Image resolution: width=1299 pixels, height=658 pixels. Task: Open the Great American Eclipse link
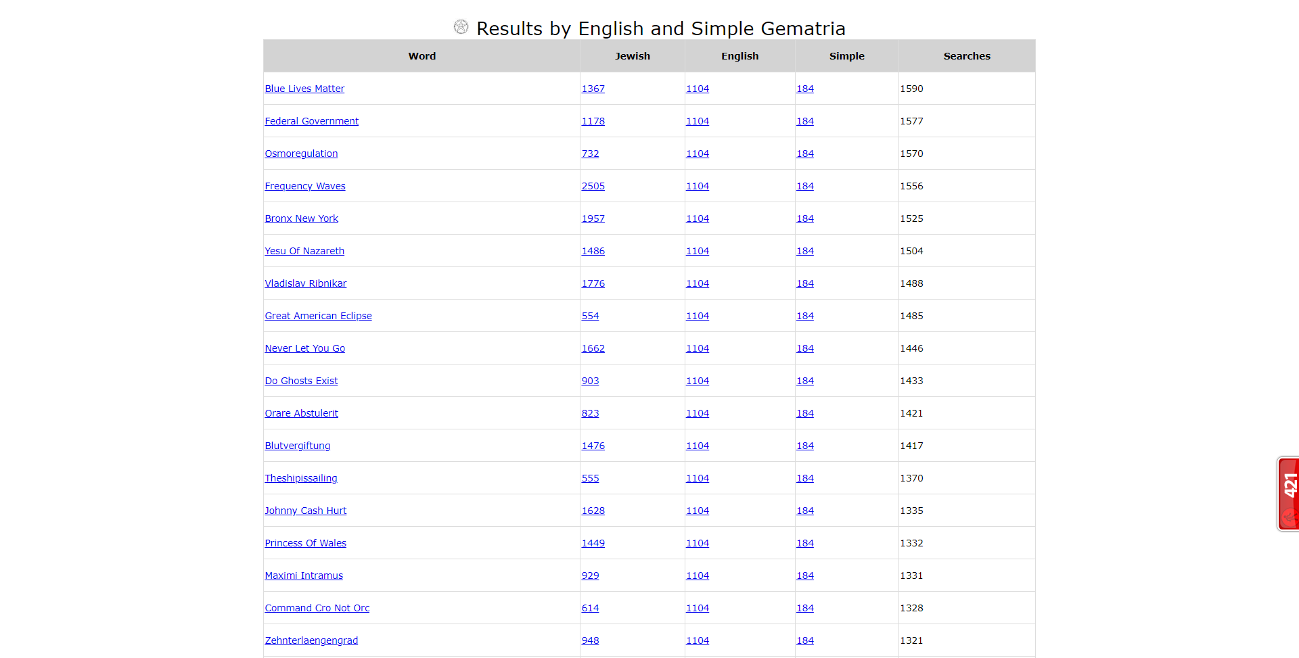318,316
